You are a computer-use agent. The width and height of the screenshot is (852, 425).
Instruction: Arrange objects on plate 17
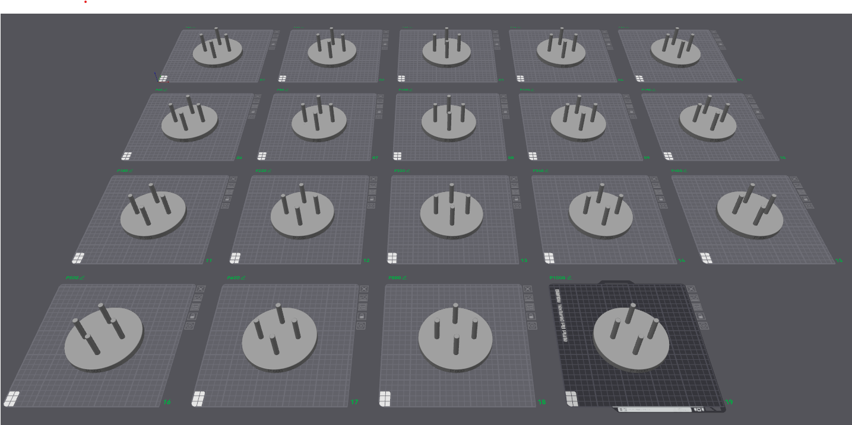[363, 307]
